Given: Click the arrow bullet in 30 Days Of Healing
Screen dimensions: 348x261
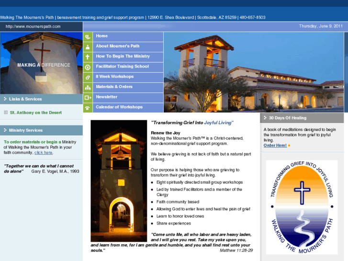Looking at the screenshot, I should pyautogui.click(x=265, y=118).
